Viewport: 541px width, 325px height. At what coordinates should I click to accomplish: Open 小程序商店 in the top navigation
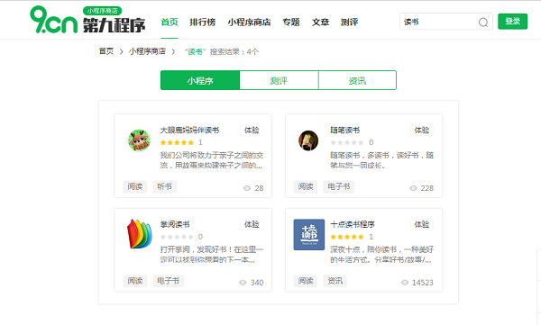tap(249, 23)
